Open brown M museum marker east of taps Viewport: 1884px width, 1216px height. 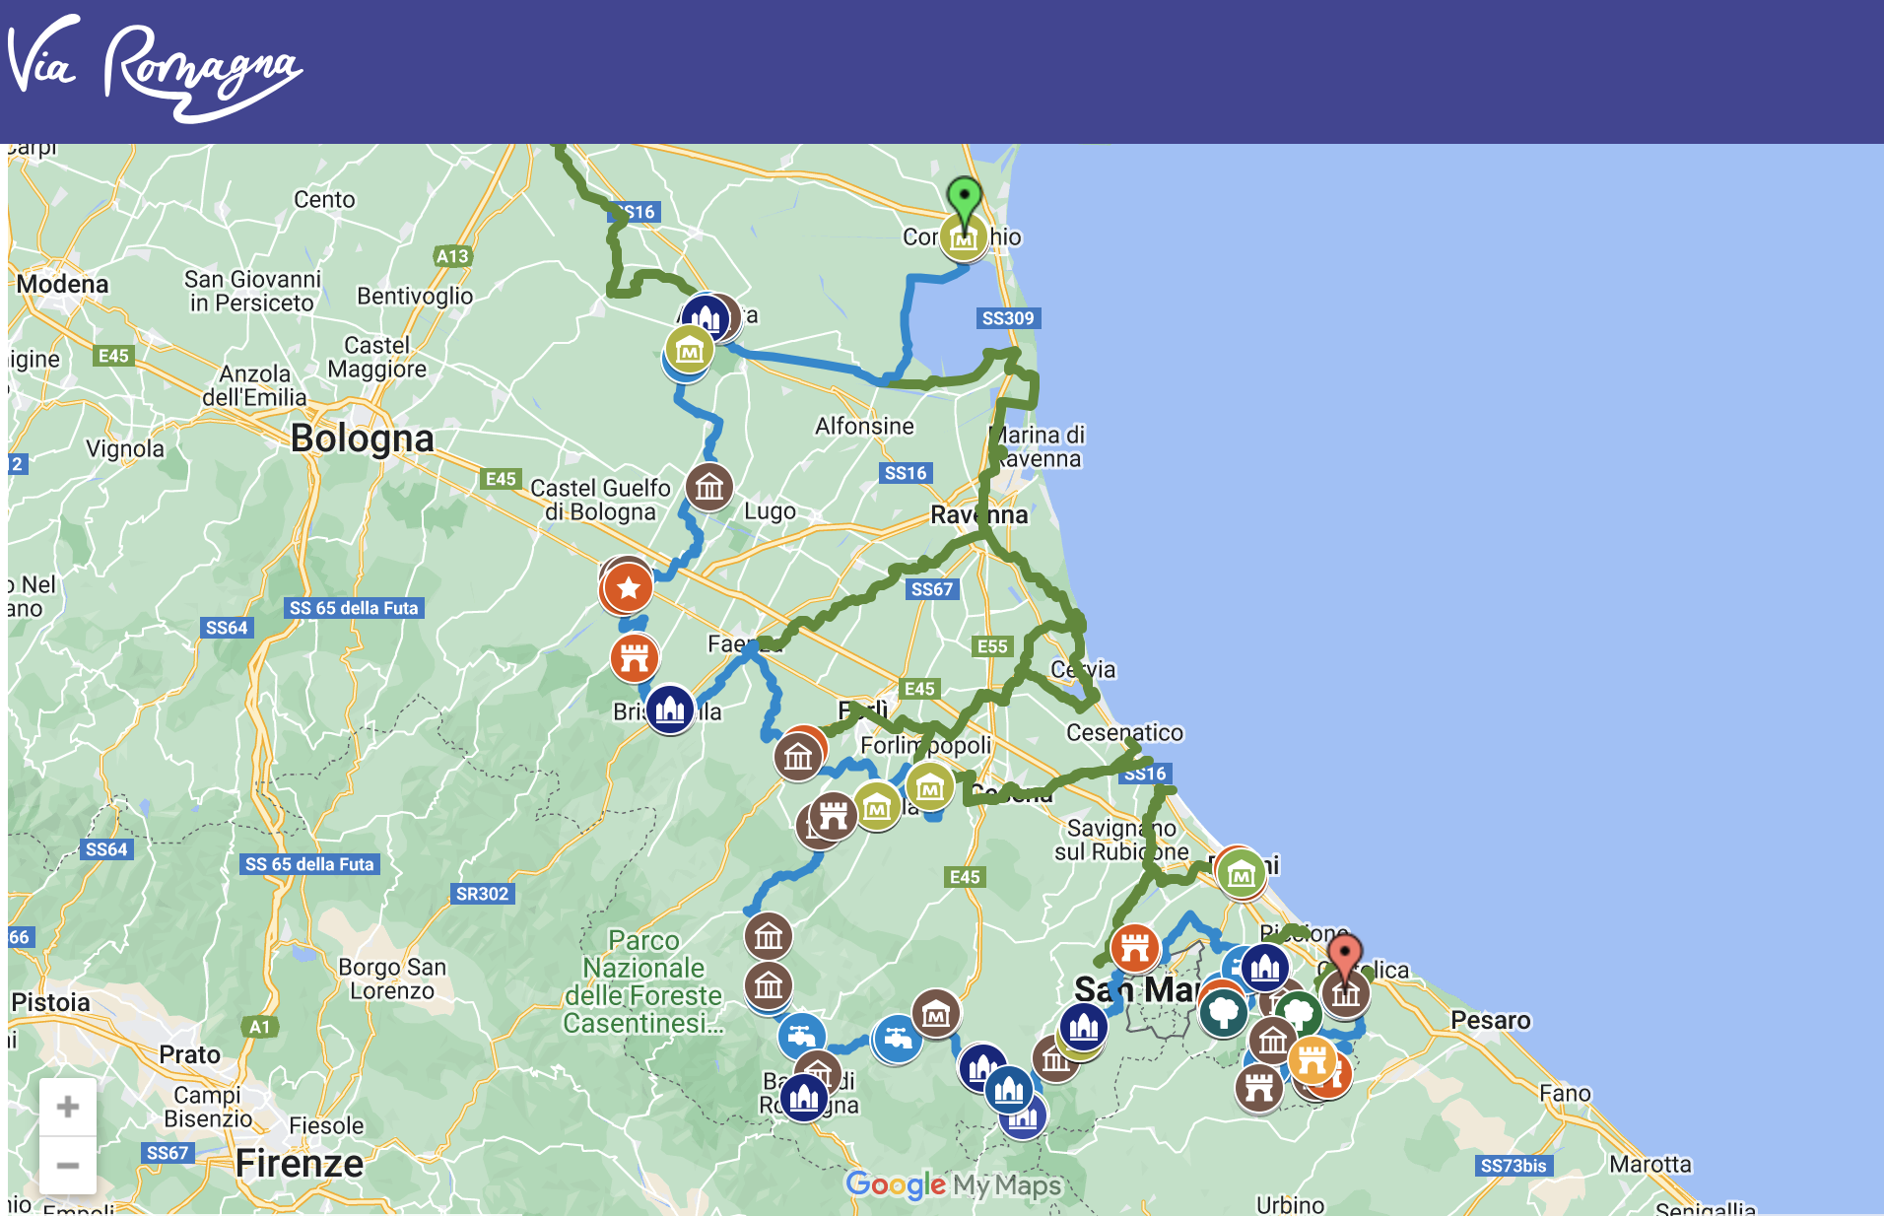point(936,1013)
